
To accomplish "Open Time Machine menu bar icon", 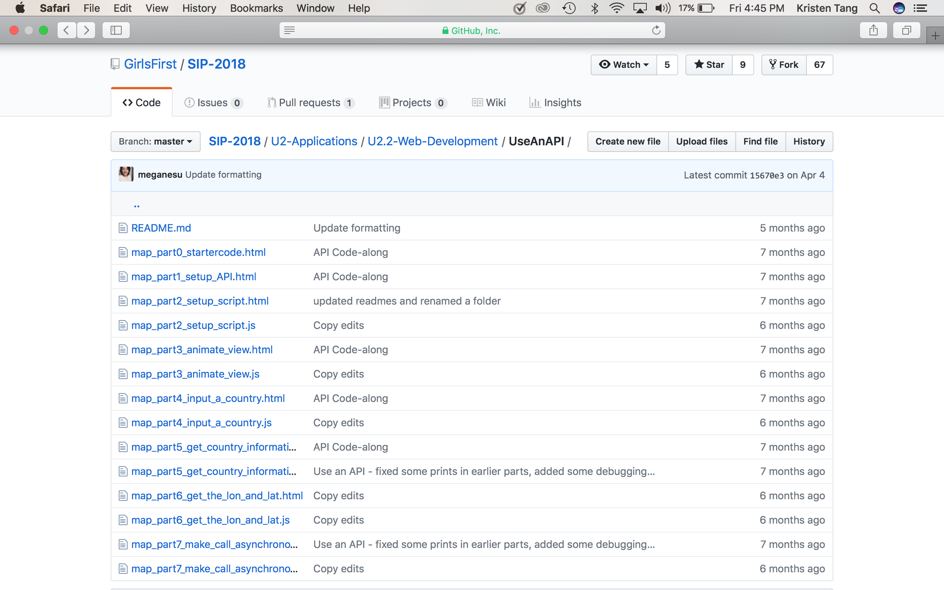I will click(x=569, y=8).
